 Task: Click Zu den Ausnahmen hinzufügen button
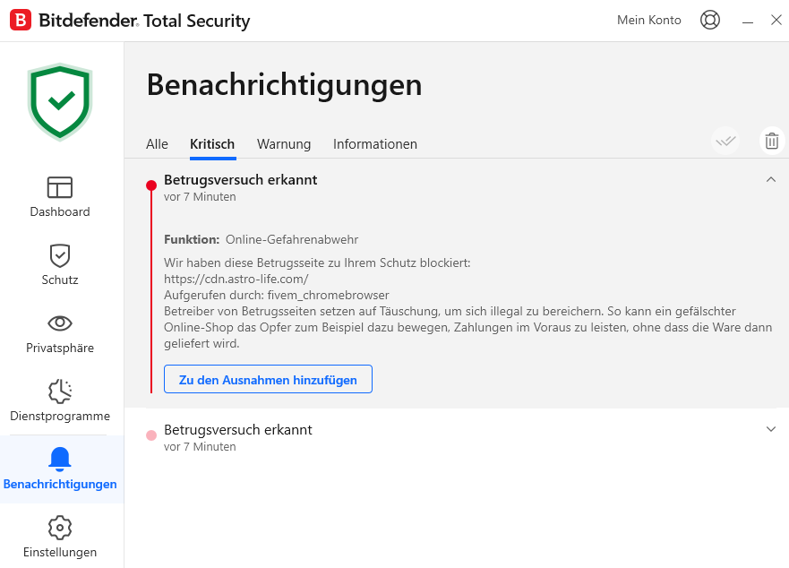point(268,379)
